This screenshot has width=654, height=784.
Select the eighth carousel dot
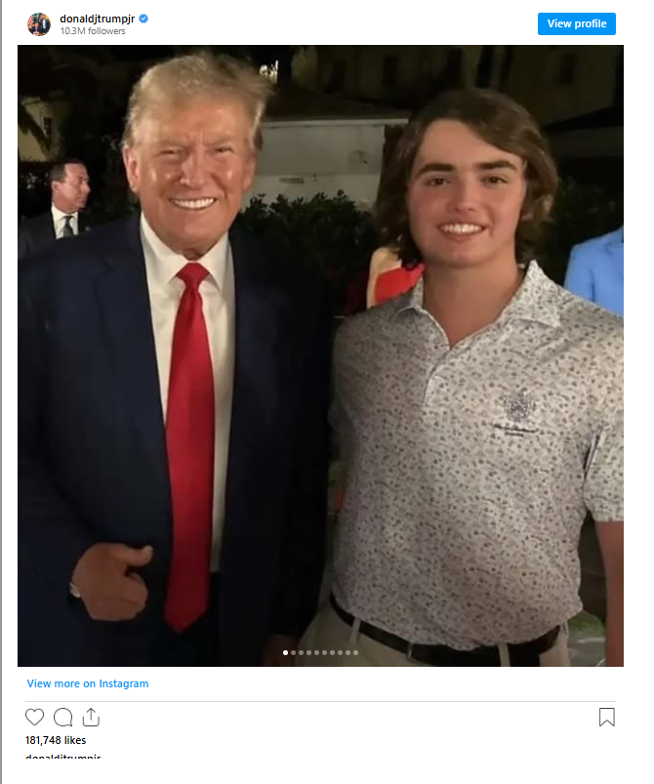coord(340,652)
